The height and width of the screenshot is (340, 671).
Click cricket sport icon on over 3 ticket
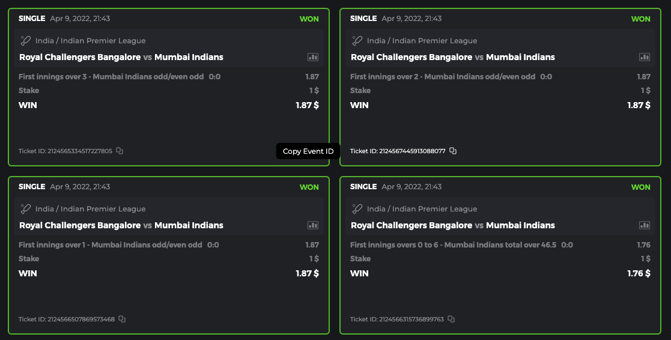click(x=25, y=41)
